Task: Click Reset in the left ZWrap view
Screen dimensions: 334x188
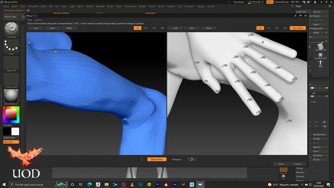Action: (69, 28)
